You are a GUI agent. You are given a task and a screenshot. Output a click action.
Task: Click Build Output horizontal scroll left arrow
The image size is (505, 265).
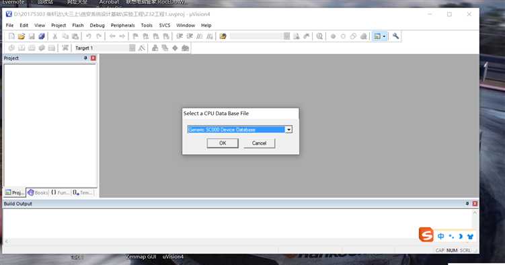click(x=7, y=241)
